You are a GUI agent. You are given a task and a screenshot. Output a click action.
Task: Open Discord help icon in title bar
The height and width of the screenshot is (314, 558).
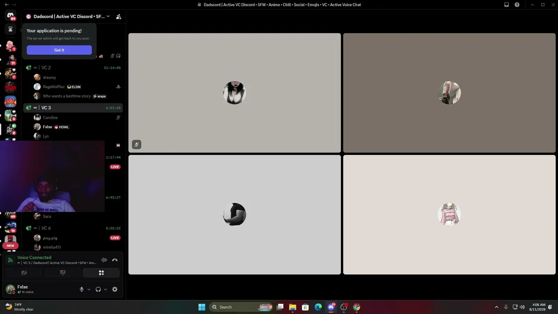click(517, 5)
